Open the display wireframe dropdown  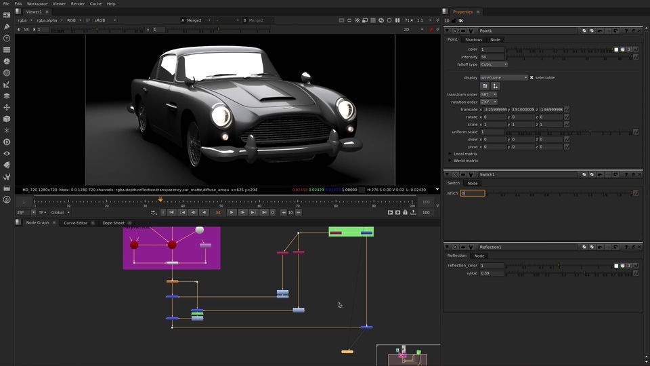click(504, 78)
